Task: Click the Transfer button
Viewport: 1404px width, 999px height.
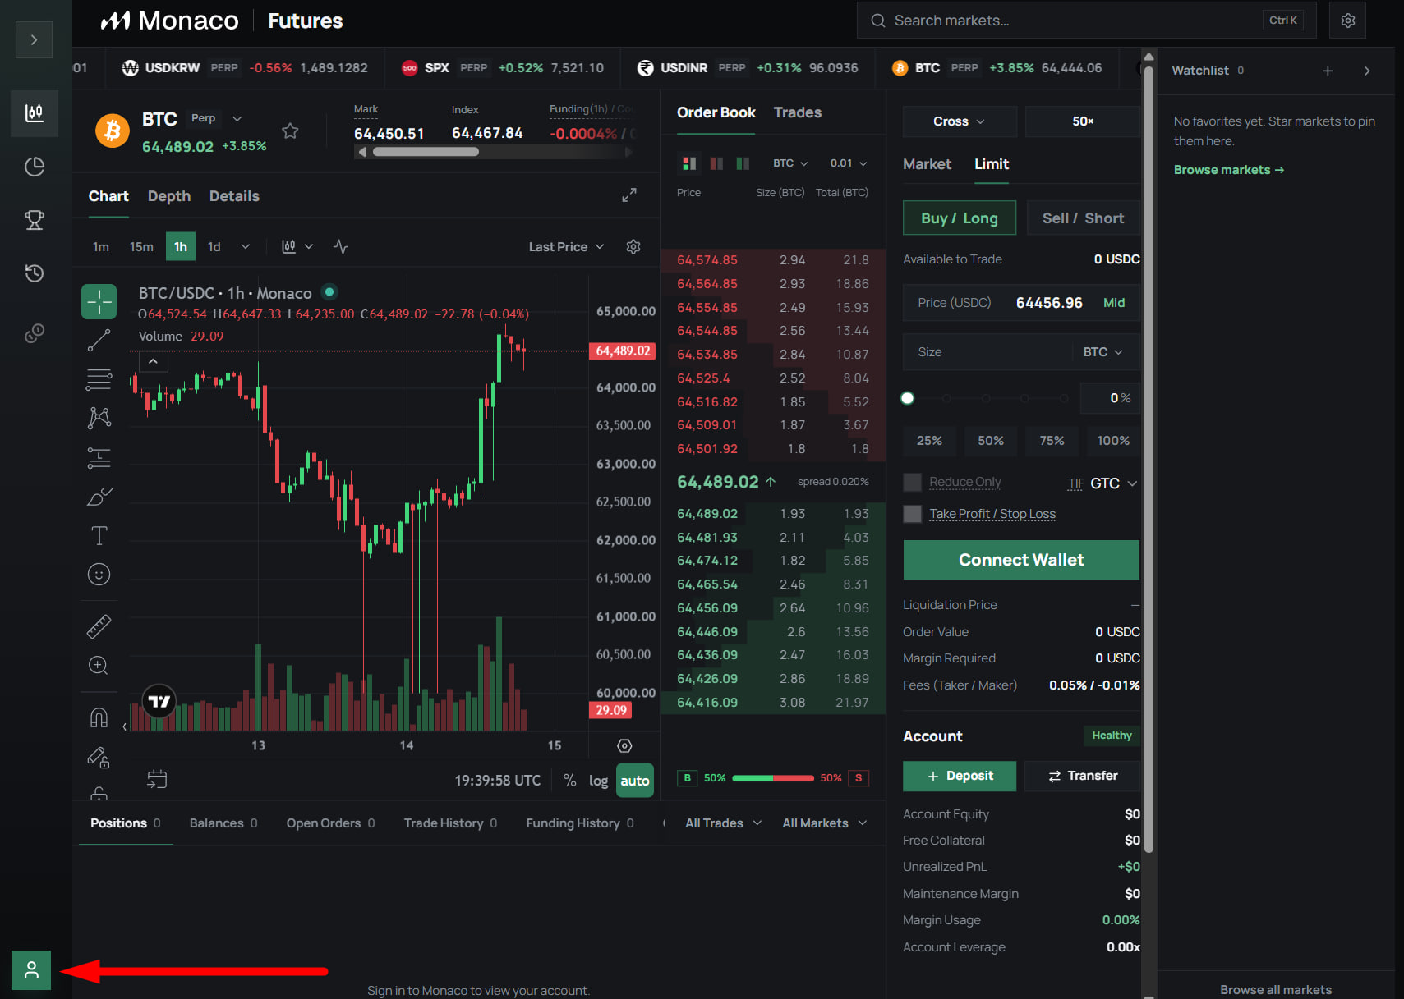Action: (x=1083, y=776)
